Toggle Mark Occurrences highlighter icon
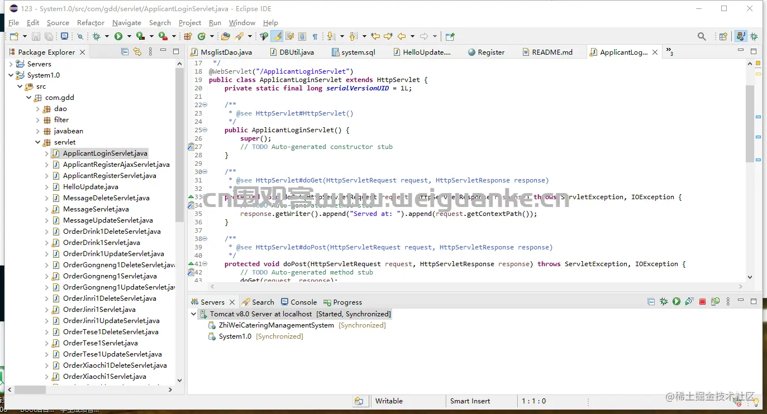The height and width of the screenshot is (414, 767). pos(277,36)
